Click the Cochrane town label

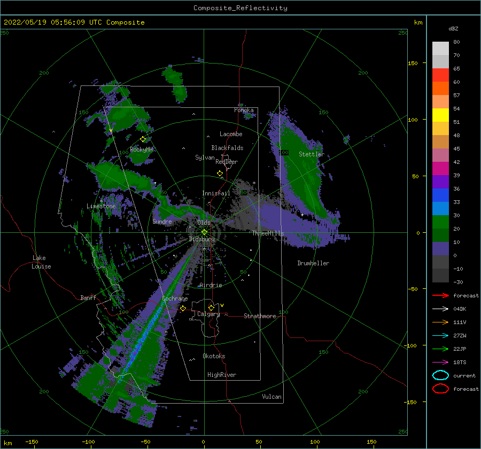pos(175,298)
